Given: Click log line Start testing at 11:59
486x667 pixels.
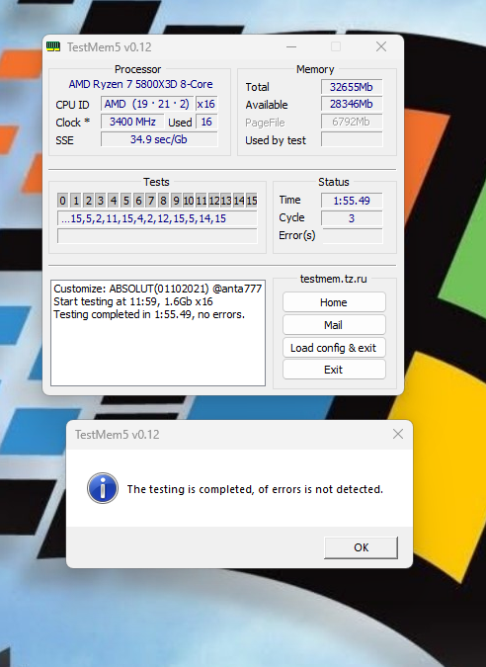Looking at the screenshot, I should click(x=133, y=301).
